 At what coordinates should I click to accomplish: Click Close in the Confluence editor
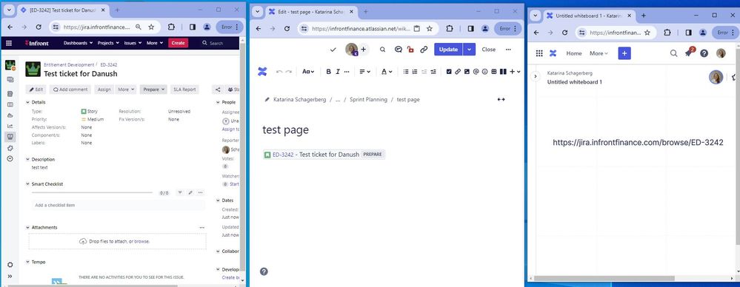(488, 50)
